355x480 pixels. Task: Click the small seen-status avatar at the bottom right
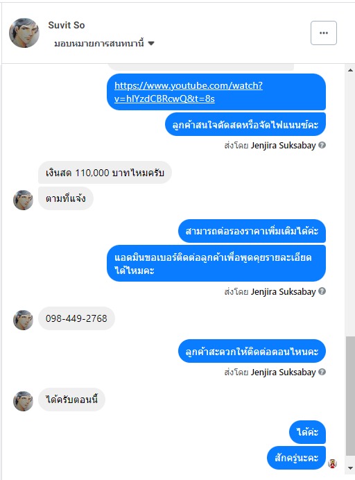coord(332,463)
